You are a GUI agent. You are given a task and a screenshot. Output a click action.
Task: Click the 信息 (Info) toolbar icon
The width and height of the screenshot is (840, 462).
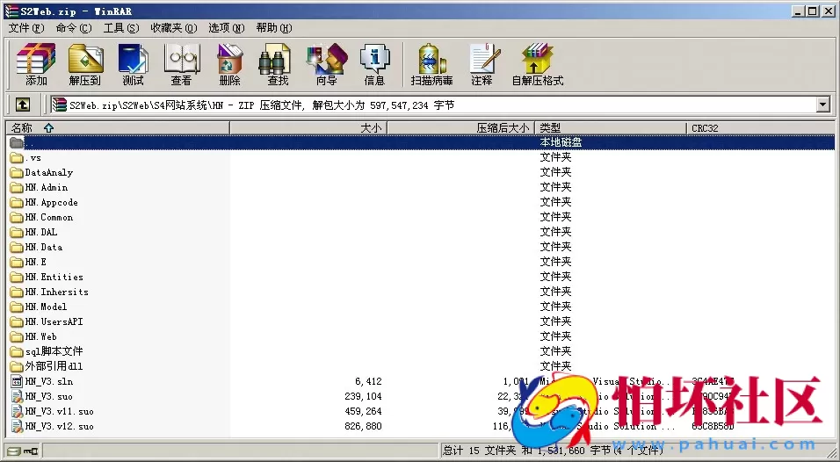click(374, 64)
